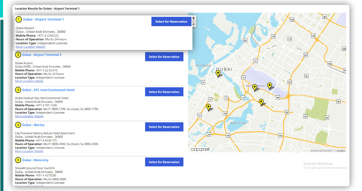Select Dubai - Motorcity for reservation

[x=164, y=162]
